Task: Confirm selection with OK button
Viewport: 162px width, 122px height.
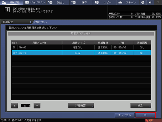Action: [x=145, y=115]
